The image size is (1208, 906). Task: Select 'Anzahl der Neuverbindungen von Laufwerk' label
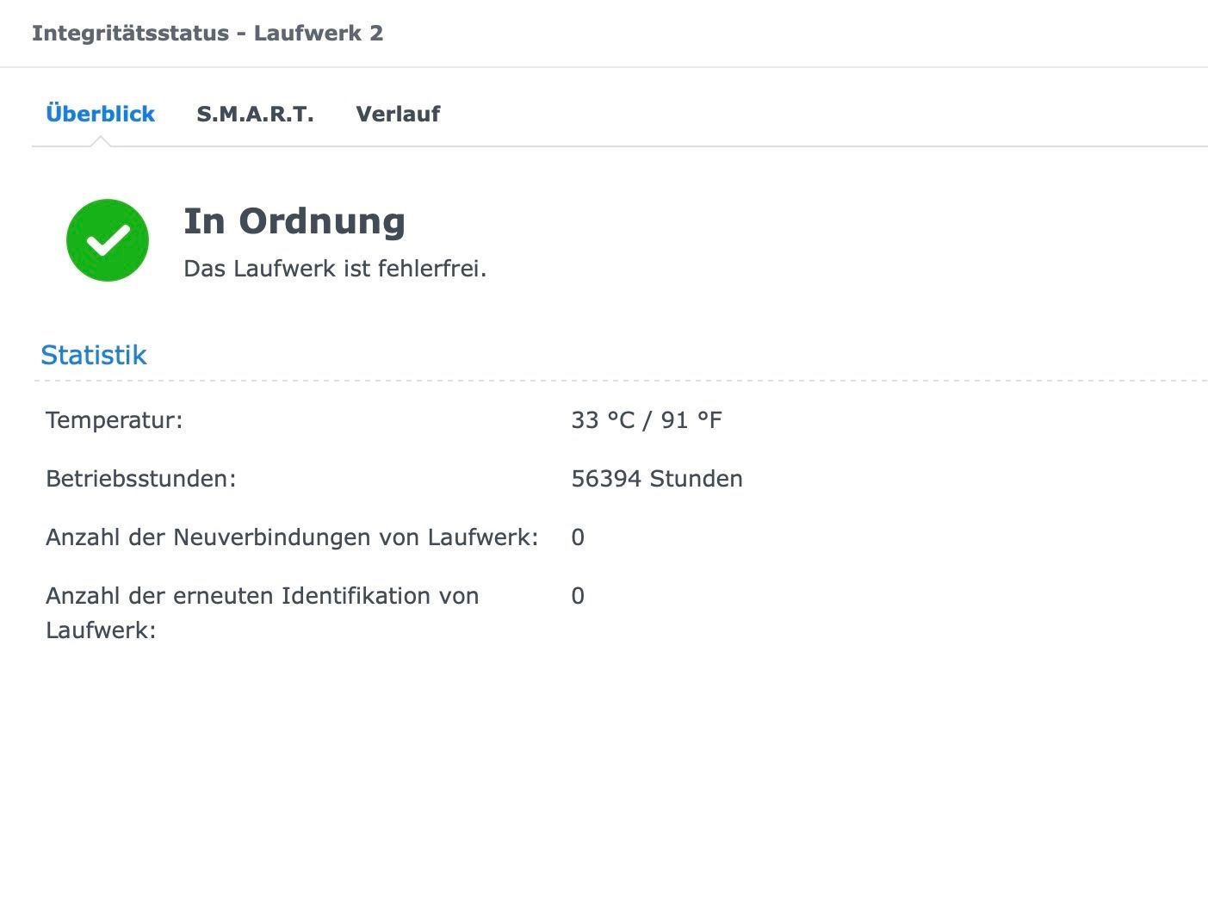[292, 537]
